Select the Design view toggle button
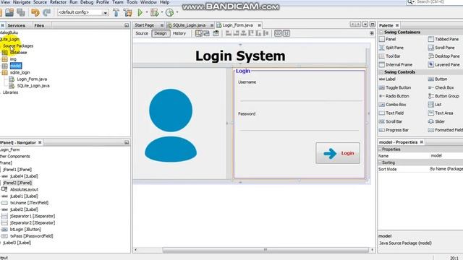This screenshot has width=463, height=260. tap(161, 33)
